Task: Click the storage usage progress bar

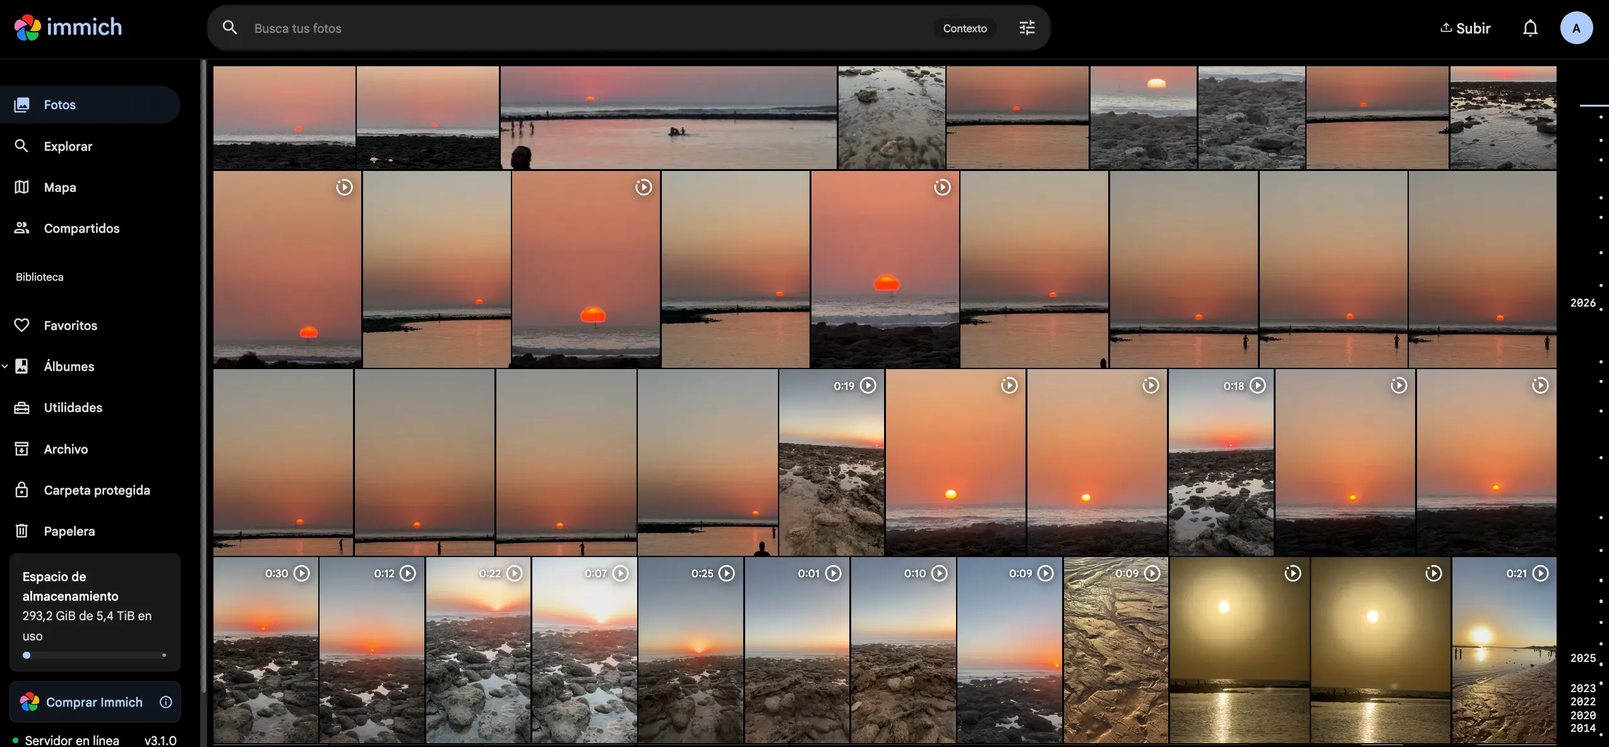Action: pyautogui.click(x=95, y=655)
